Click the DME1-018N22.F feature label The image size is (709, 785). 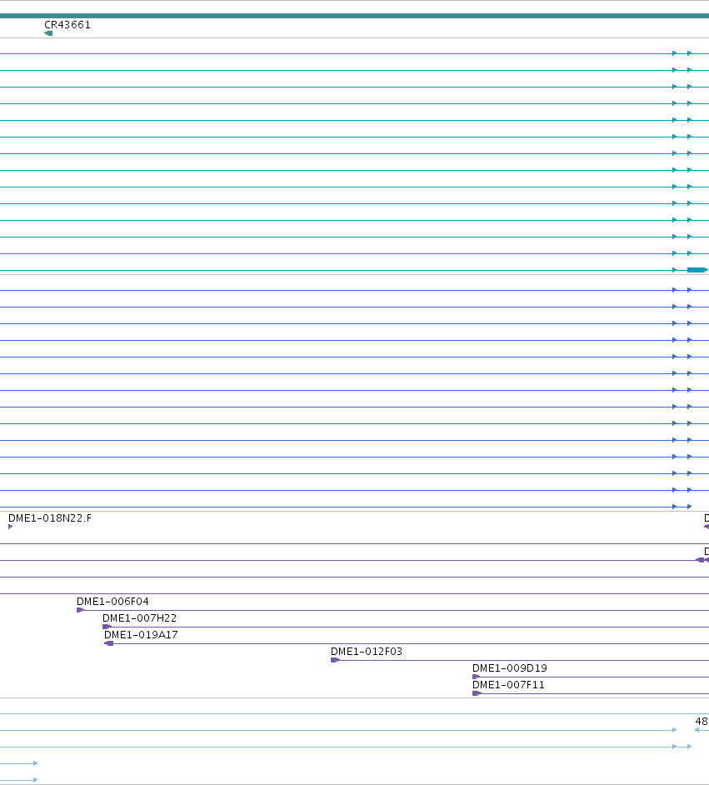[50, 518]
